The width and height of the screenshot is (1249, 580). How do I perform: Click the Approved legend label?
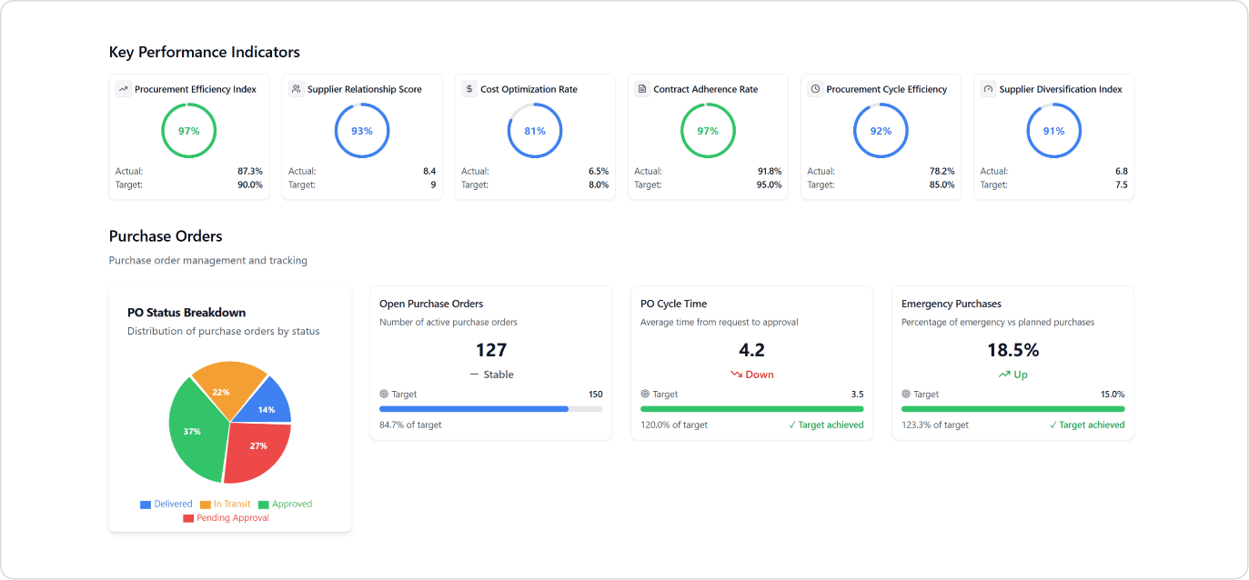291,505
